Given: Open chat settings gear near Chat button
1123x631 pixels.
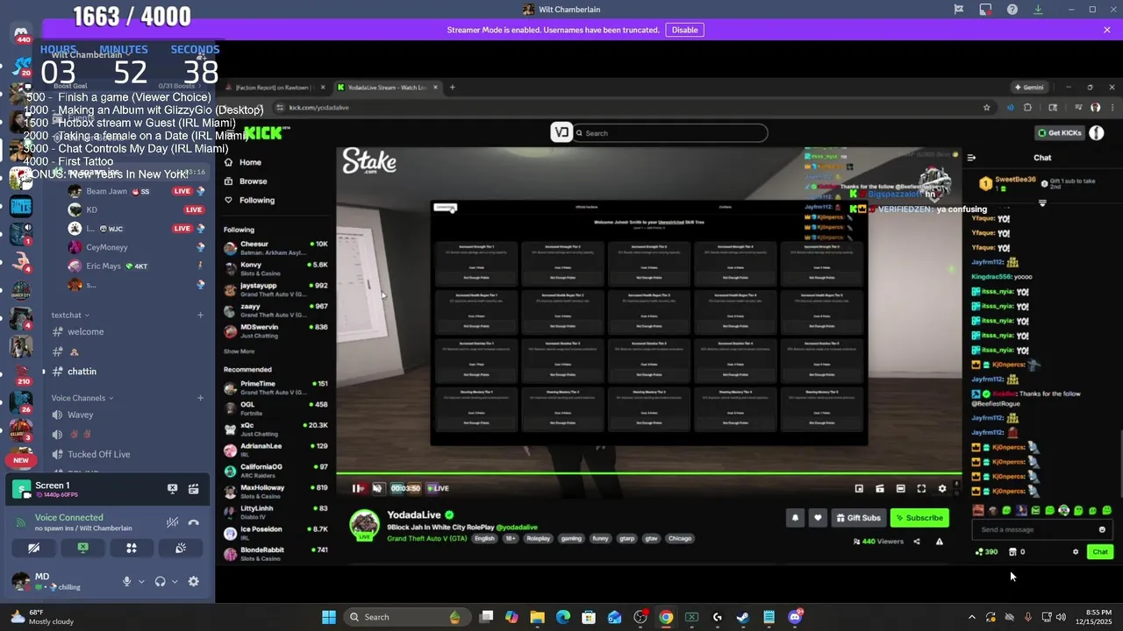Looking at the screenshot, I should (x=1076, y=552).
